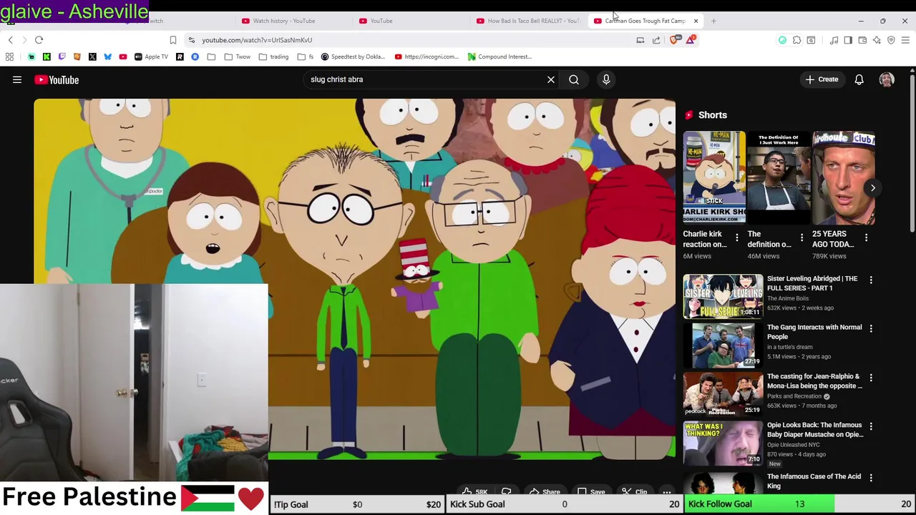Open the browser playlist music-note icon

coord(834,40)
